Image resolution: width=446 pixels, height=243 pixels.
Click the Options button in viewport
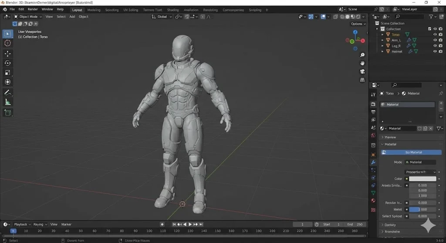(357, 24)
